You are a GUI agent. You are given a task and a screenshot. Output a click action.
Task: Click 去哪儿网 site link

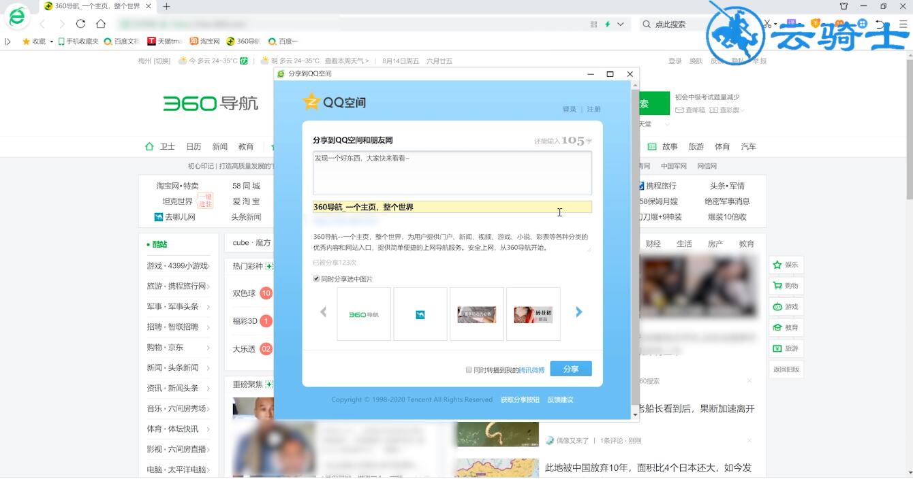pyautogui.click(x=174, y=217)
